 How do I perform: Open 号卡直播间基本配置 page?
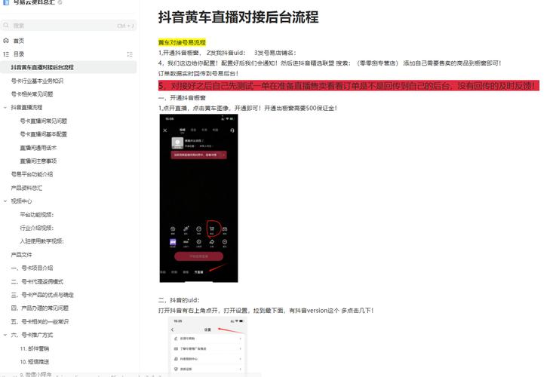pyautogui.click(x=44, y=134)
